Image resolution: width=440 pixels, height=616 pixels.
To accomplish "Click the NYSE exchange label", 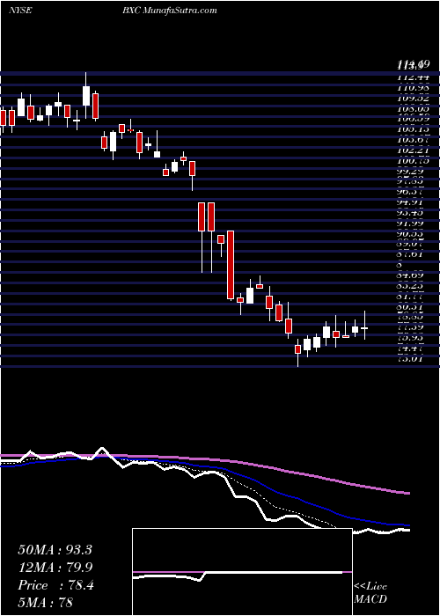I will pyautogui.click(x=19, y=11).
